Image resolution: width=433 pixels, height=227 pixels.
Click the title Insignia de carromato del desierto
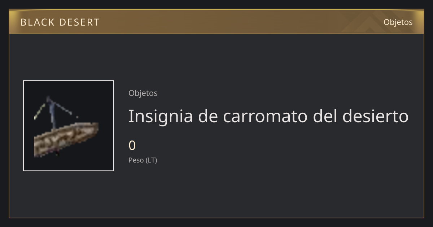point(268,116)
